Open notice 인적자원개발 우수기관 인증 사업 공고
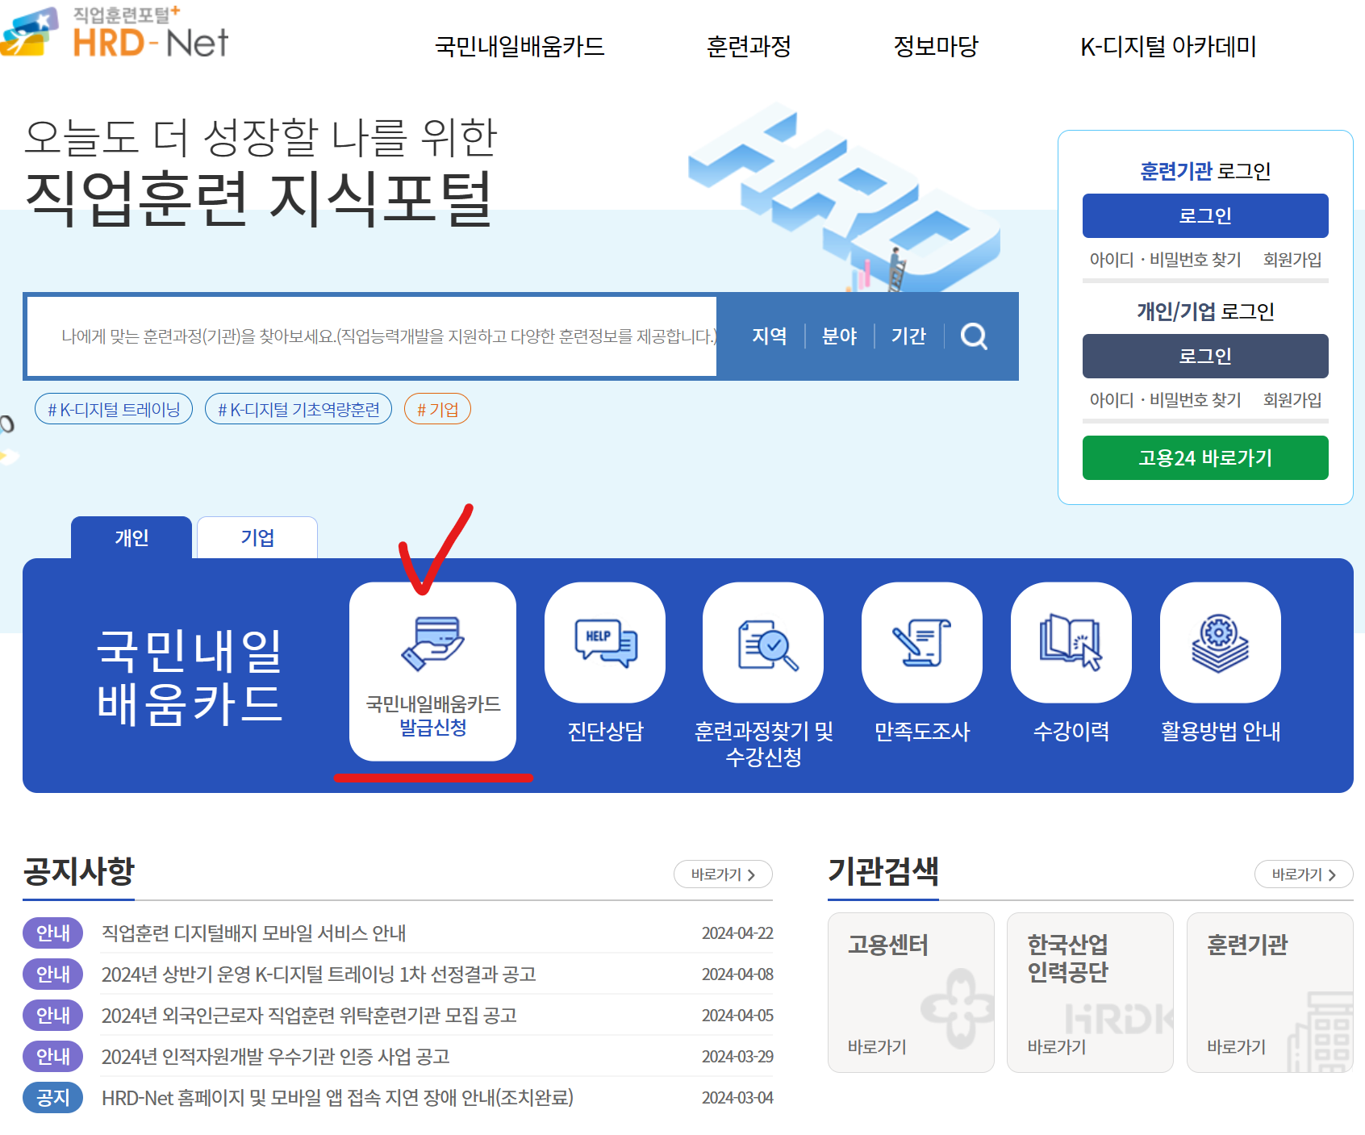1365x1135 pixels. (x=275, y=1057)
